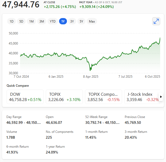Image resolution: width=166 pixels, height=162 pixels.
Task: Open the J-Stock Index card
Action: (x=141, y=97)
